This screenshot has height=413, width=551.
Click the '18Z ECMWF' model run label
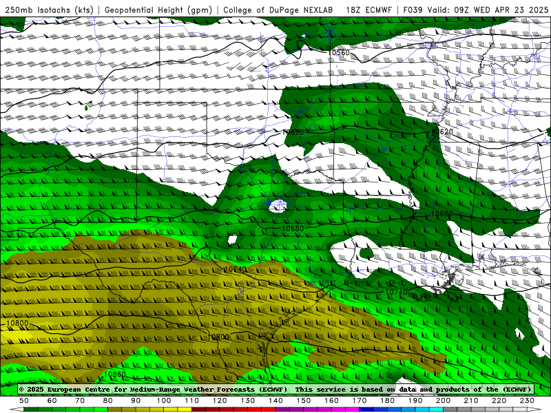[368, 10]
